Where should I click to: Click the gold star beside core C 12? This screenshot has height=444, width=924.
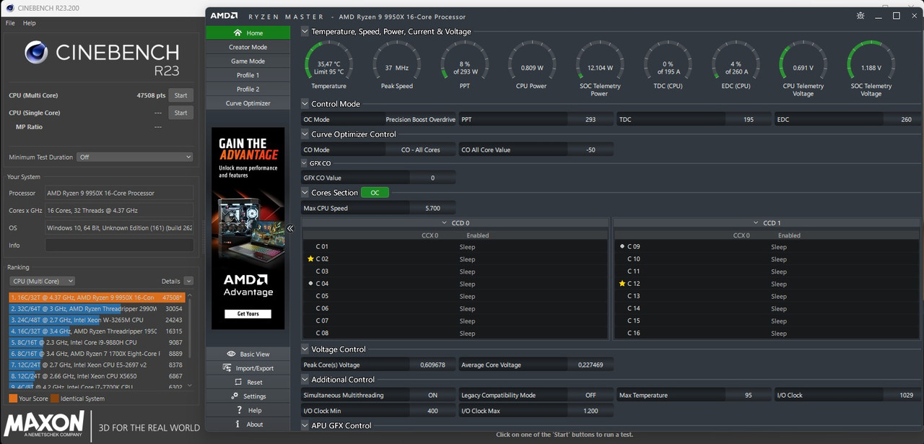click(x=622, y=284)
